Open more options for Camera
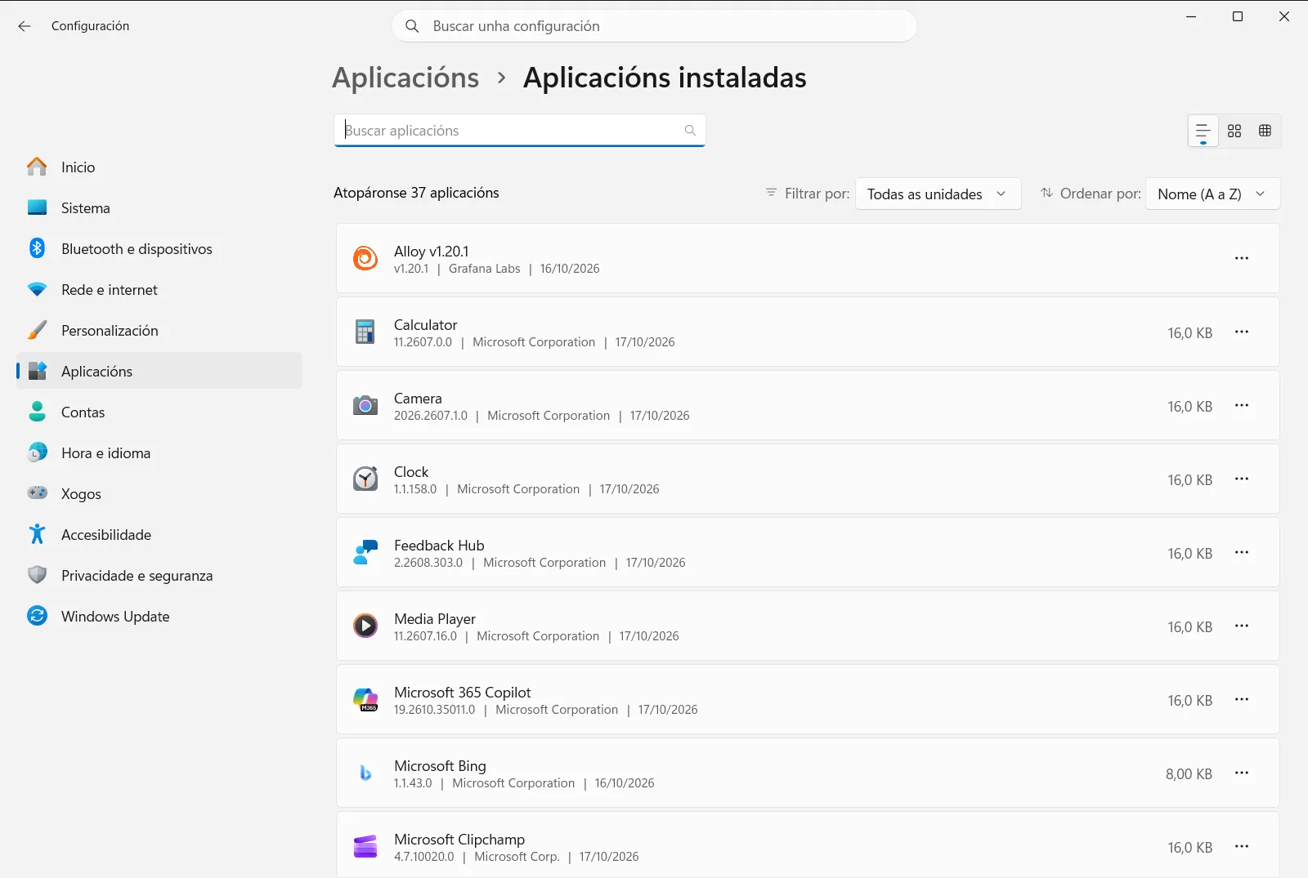The height and width of the screenshot is (878, 1308). coord(1242,405)
